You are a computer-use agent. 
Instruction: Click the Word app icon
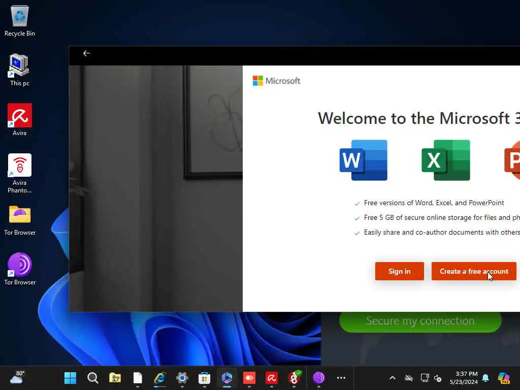(x=364, y=160)
